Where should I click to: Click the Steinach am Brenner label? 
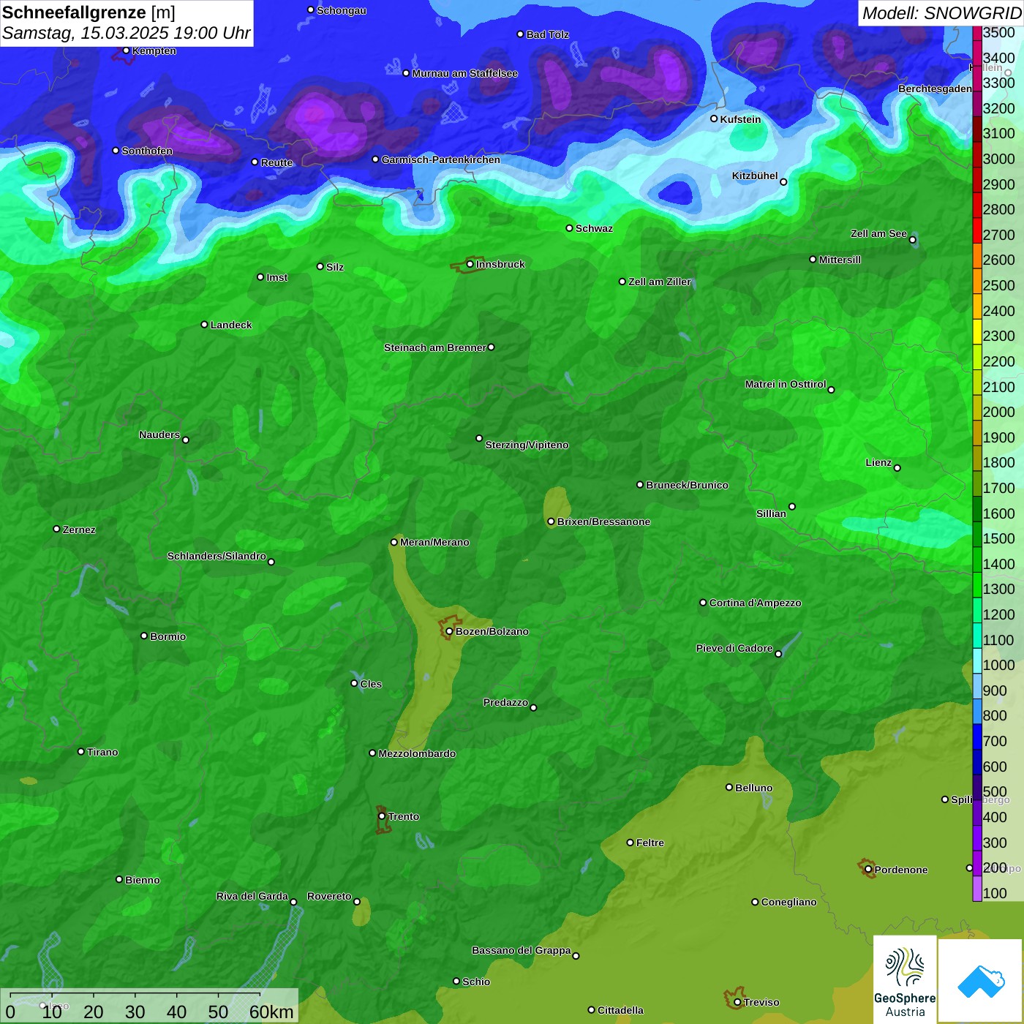pyautogui.click(x=435, y=347)
